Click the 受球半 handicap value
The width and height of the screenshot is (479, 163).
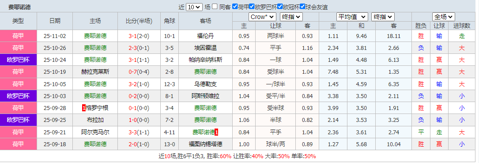(x=275, y=72)
